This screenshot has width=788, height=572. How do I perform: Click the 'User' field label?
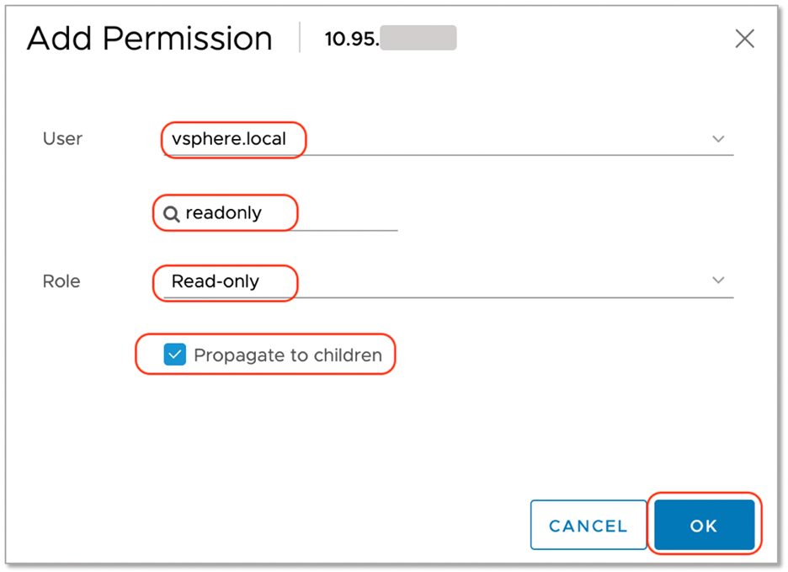point(62,139)
